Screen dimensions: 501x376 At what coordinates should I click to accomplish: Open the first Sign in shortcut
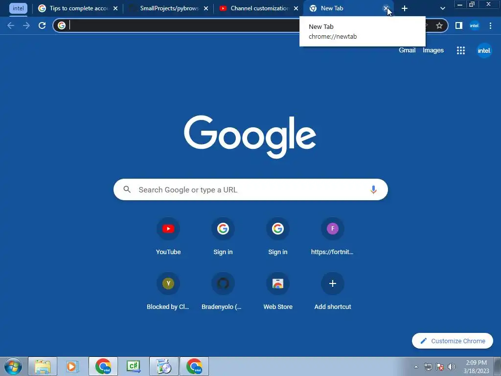click(223, 236)
